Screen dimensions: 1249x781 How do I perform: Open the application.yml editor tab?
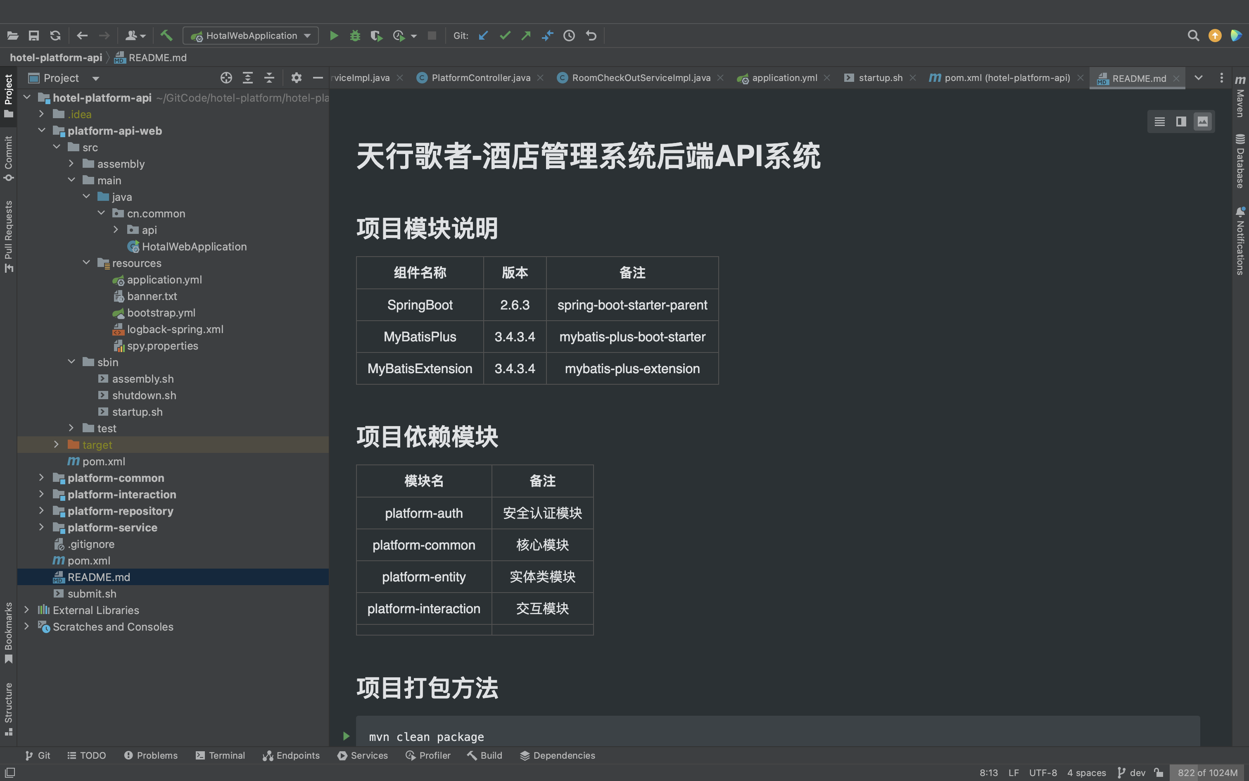[784, 78]
